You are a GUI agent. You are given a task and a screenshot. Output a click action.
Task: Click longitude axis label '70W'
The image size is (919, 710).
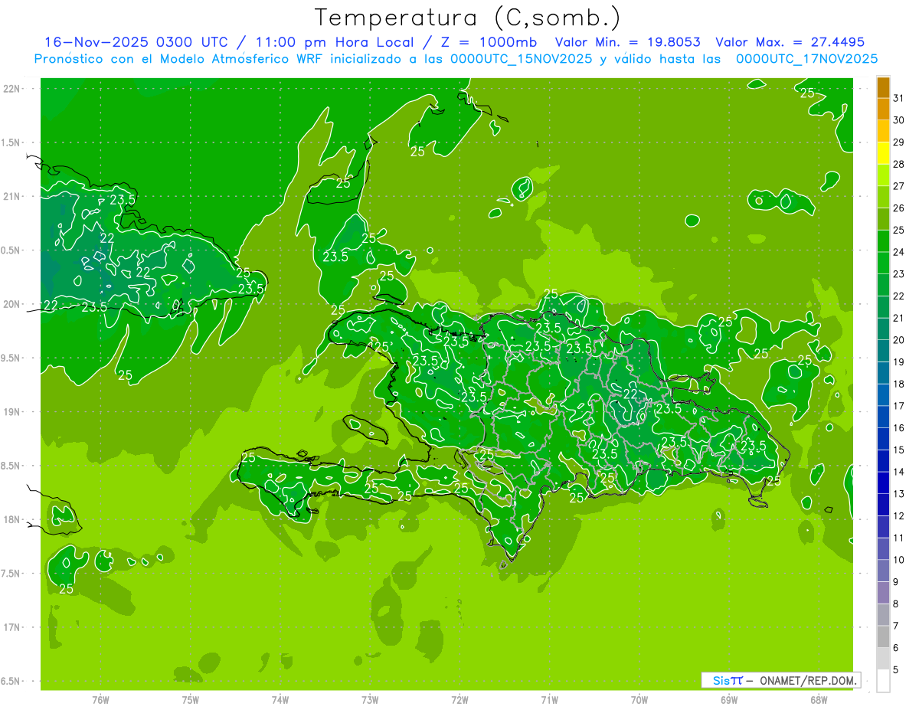[639, 699]
